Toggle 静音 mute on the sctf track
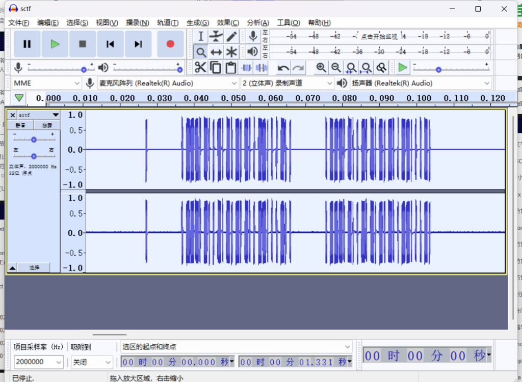522x382 pixels. pyautogui.click(x=21, y=125)
